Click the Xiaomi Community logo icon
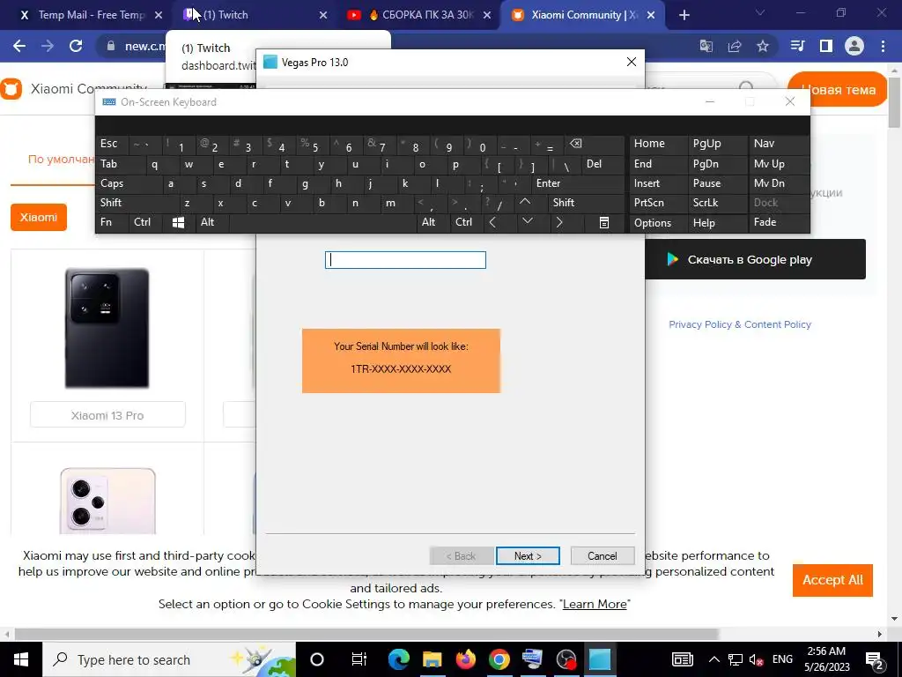902x677 pixels. 11,89
